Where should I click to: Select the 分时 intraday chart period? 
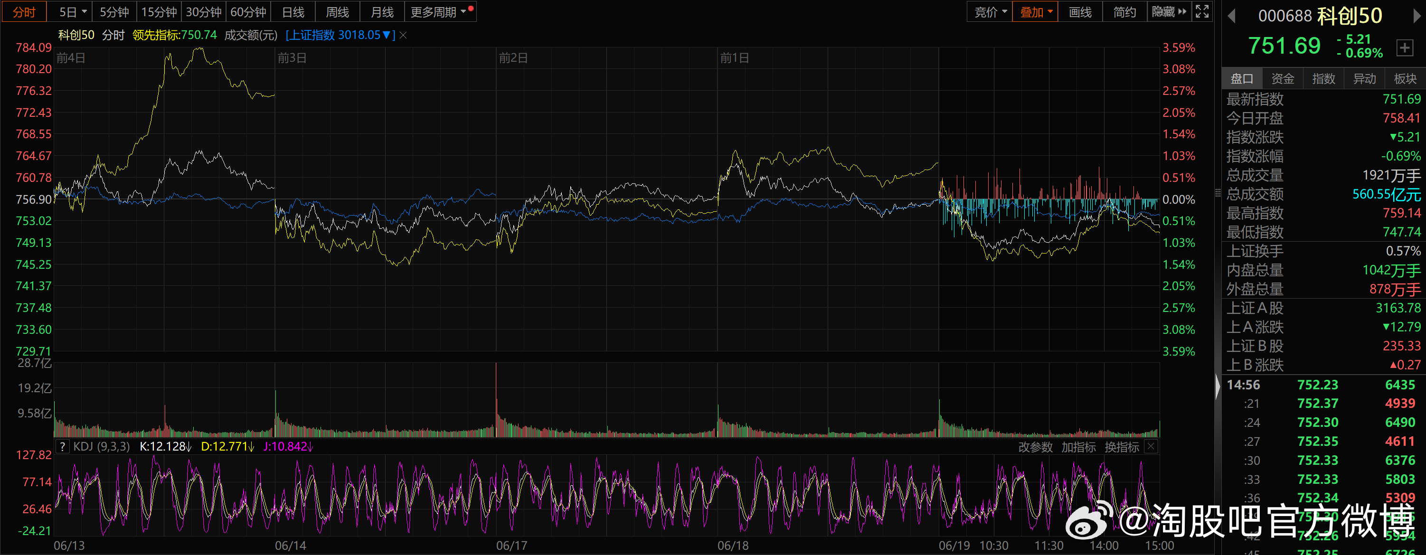pos(23,11)
